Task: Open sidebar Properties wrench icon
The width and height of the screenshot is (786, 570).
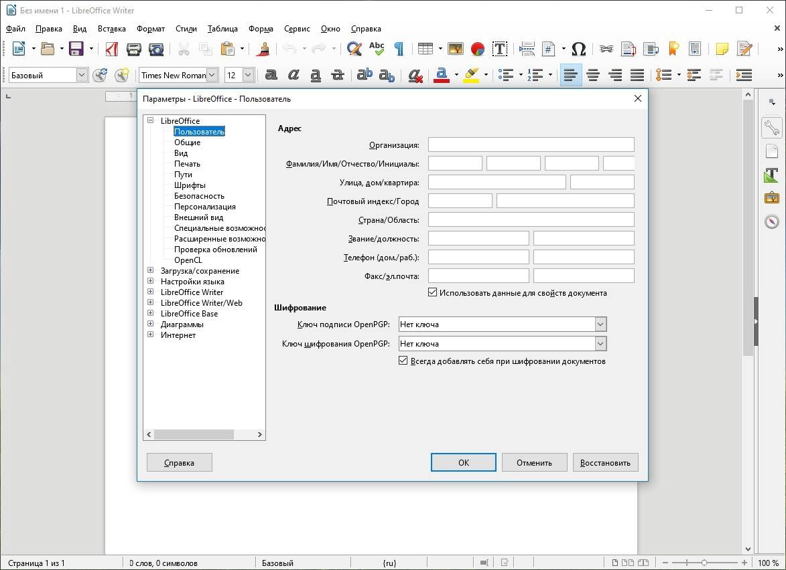Action: [771, 128]
